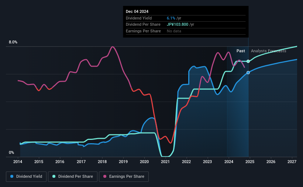This screenshot has height=187, width=303.
Task: Click the 2019 x-axis year label
Action: 123,162
